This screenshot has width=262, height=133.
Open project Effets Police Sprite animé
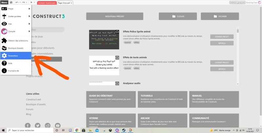click(x=222, y=37)
